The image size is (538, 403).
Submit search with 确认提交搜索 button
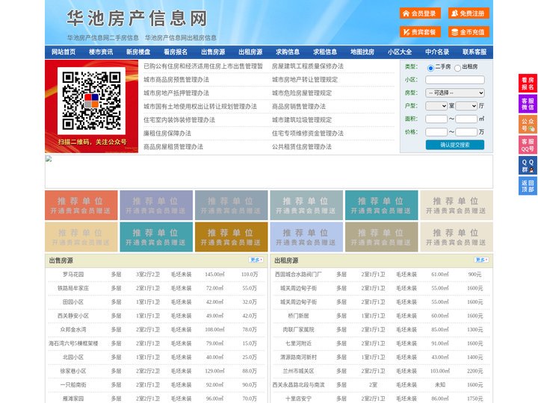(455, 145)
